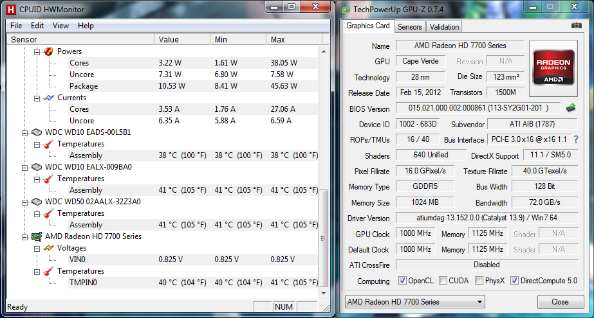The height and width of the screenshot is (318, 594).
Task: Click the thermometer icon under AMD Radeon
Action: [x=48, y=272]
